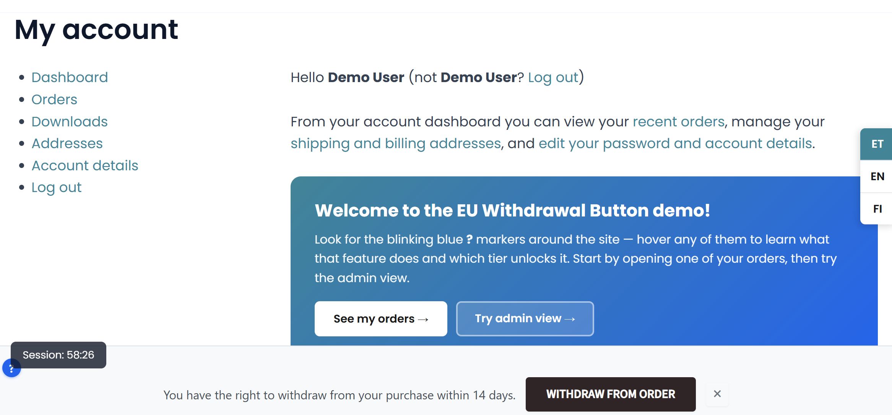Click the Try admin view button

click(x=525, y=319)
